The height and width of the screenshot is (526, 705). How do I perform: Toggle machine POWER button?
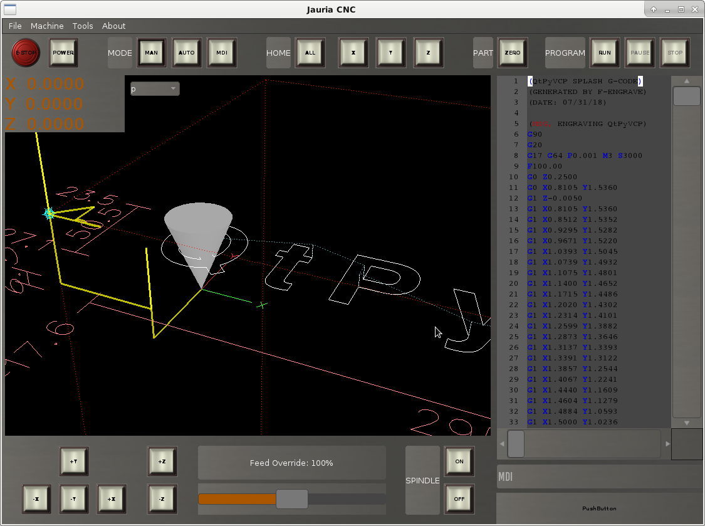63,53
